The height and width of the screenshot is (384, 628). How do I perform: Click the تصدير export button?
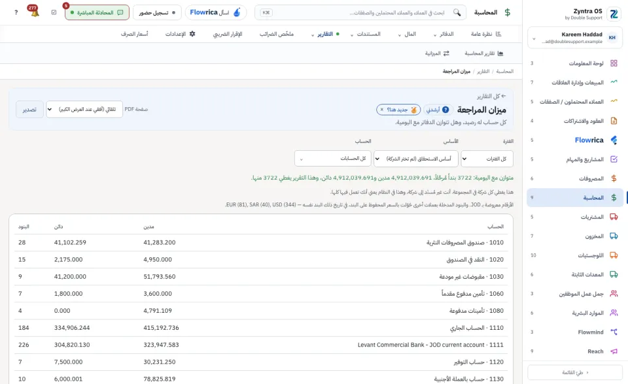pyautogui.click(x=29, y=109)
